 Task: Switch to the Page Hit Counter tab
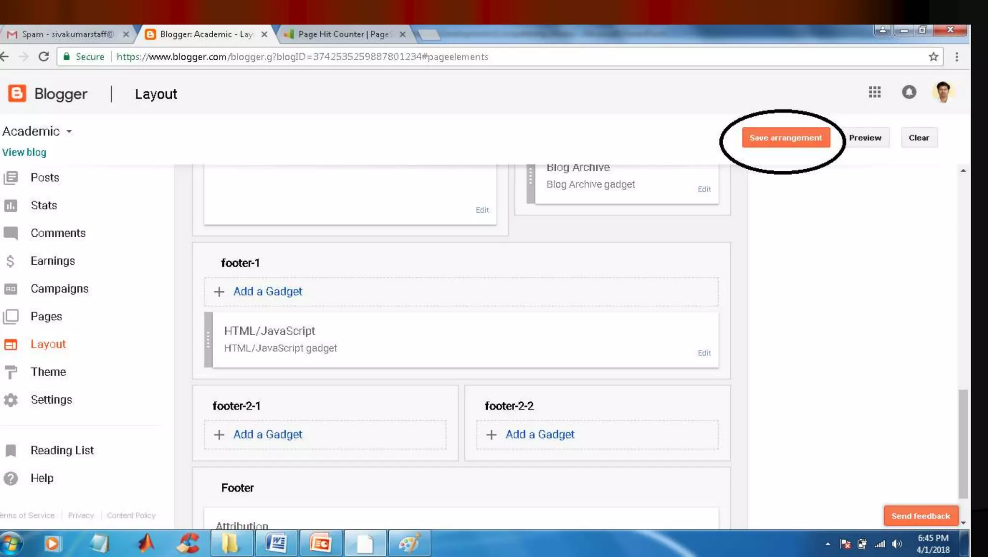click(x=343, y=34)
